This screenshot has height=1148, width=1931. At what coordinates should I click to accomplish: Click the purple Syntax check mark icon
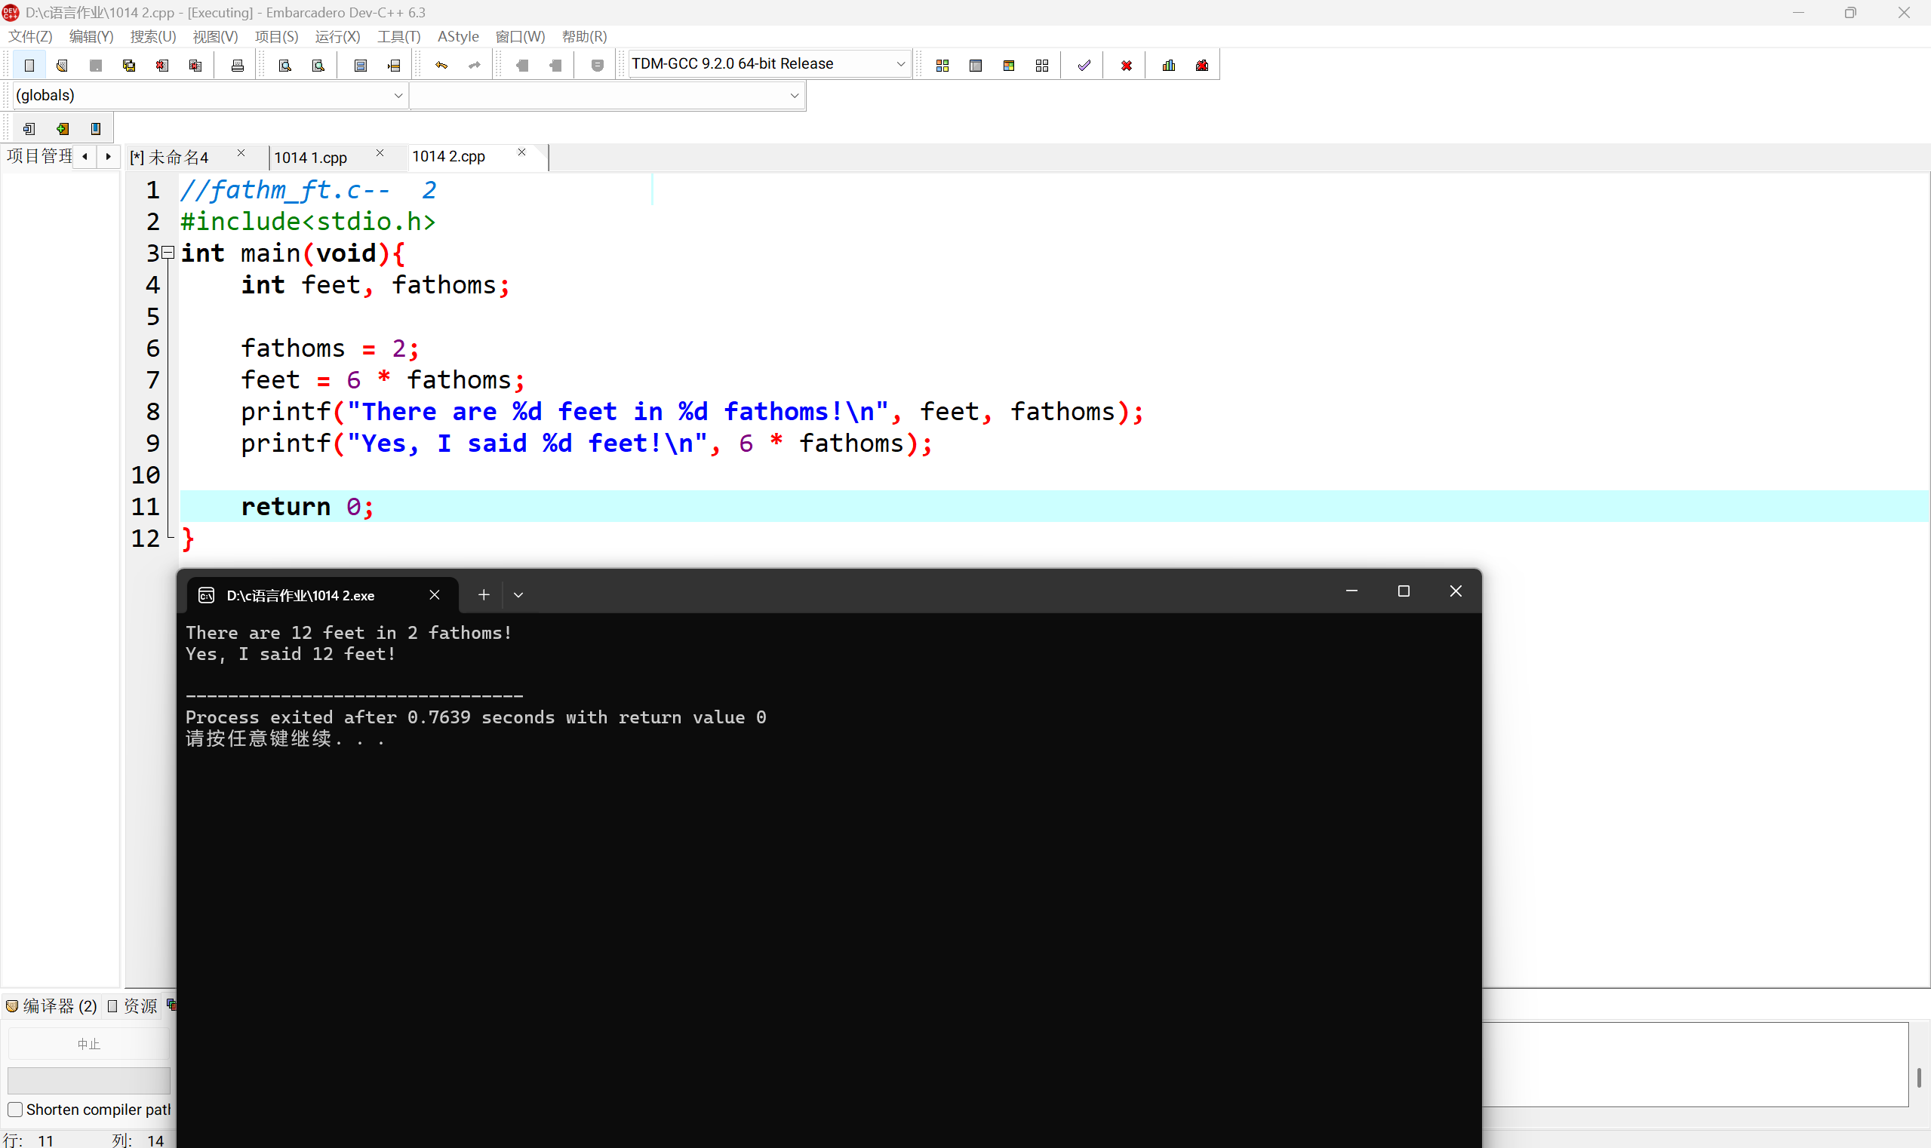click(1084, 66)
